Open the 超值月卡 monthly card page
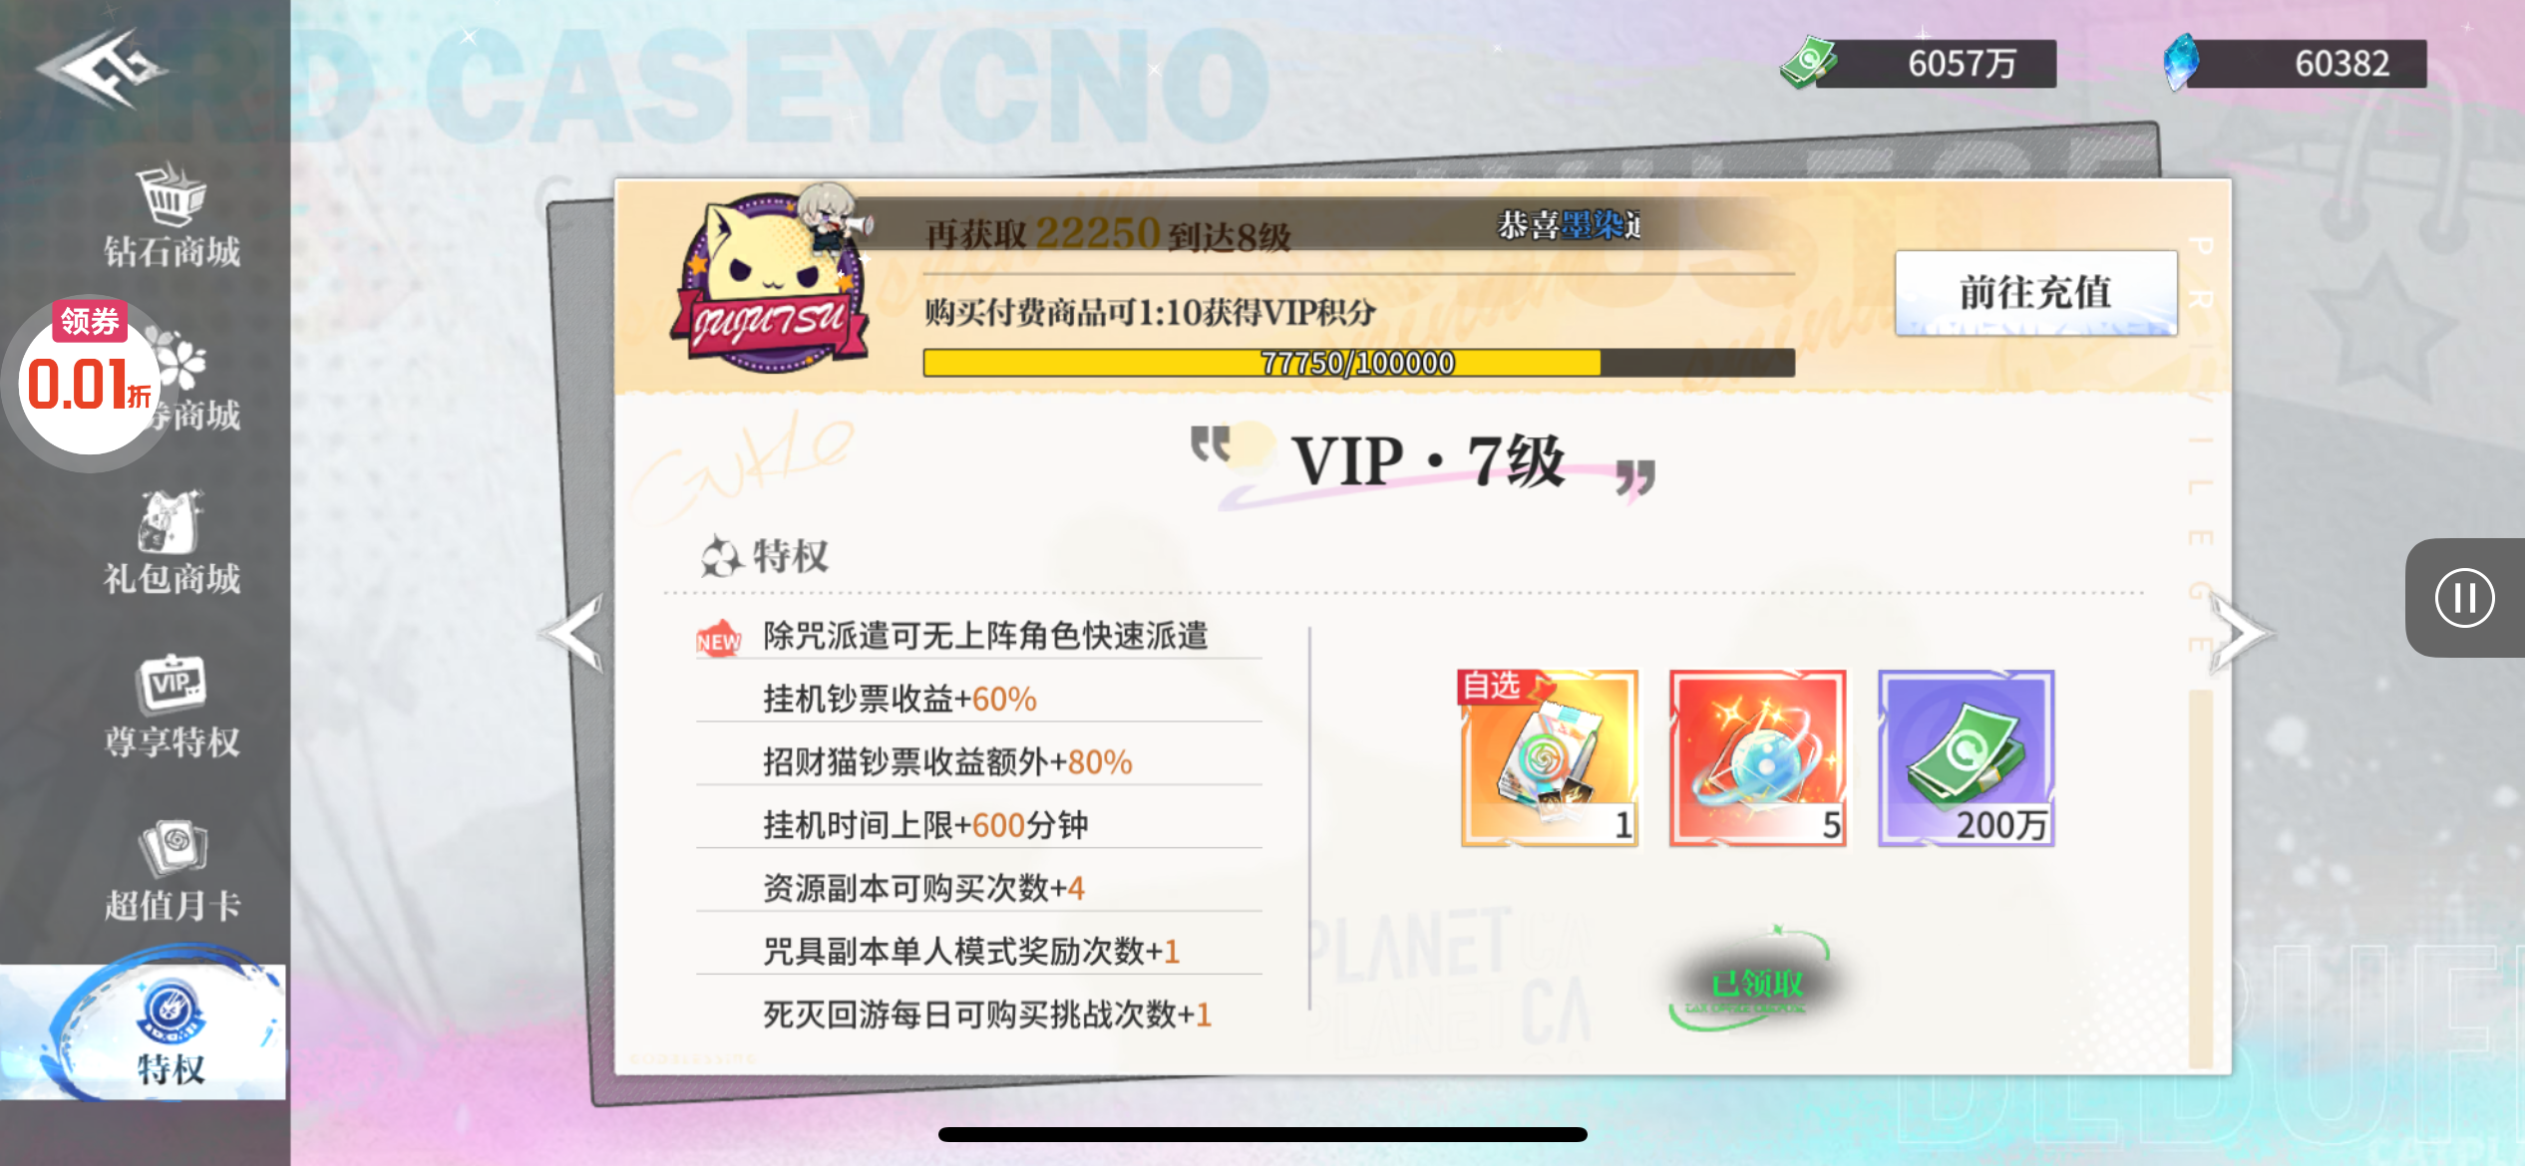Viewport: 2525px width, 1166px height. pos(172,870)
